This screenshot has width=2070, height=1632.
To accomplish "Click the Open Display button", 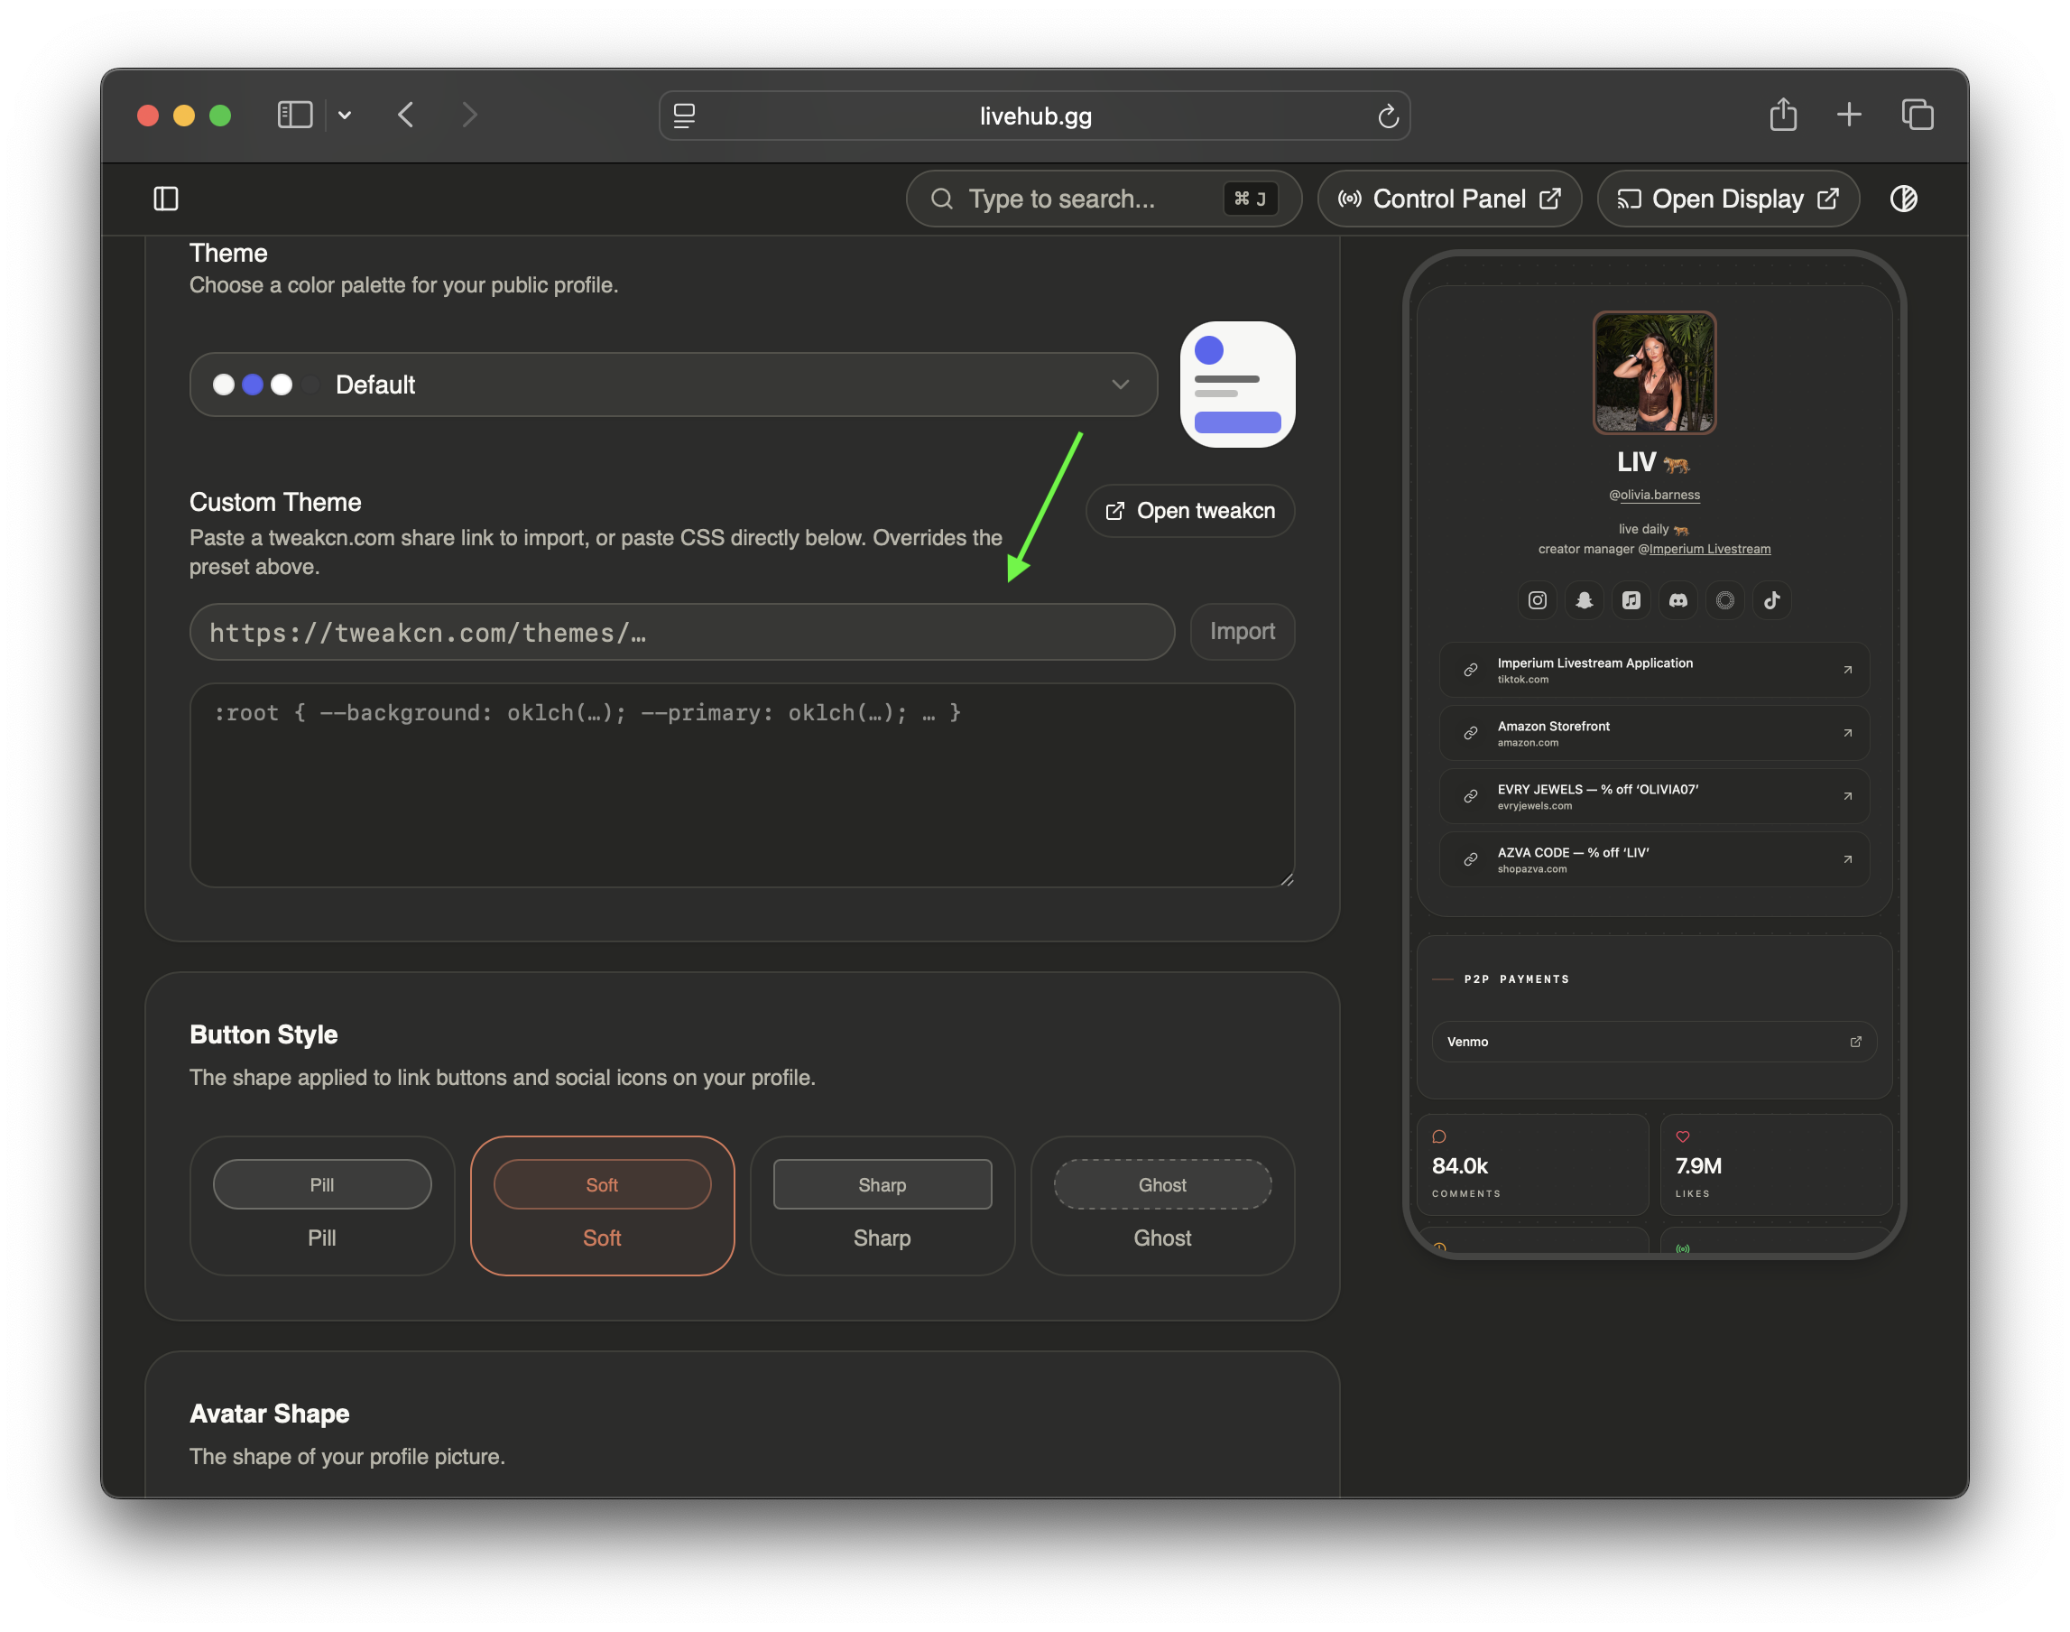I will [1727, 199].
